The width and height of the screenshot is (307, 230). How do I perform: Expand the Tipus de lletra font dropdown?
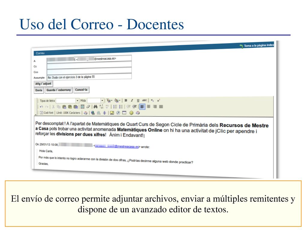[78, 101]
